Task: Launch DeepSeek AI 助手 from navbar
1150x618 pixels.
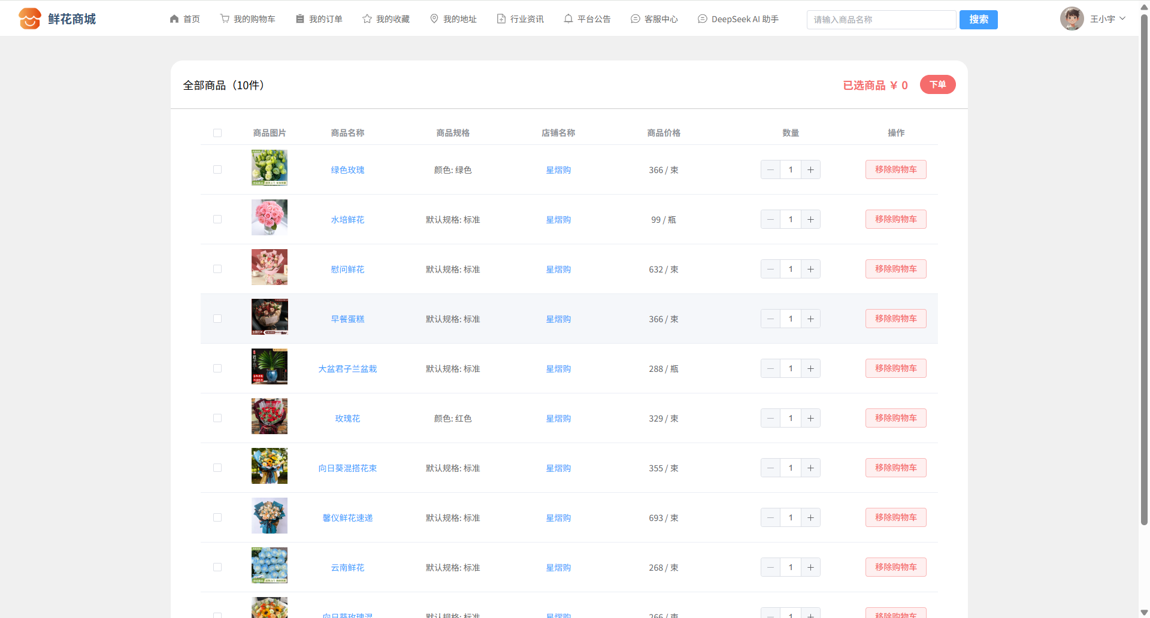Action: tap(738, 19)
